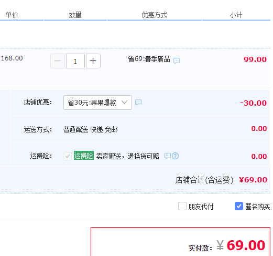Click the 小计 column header
The width and height of the screenshot is (273, 256).
tap(236, 15)
